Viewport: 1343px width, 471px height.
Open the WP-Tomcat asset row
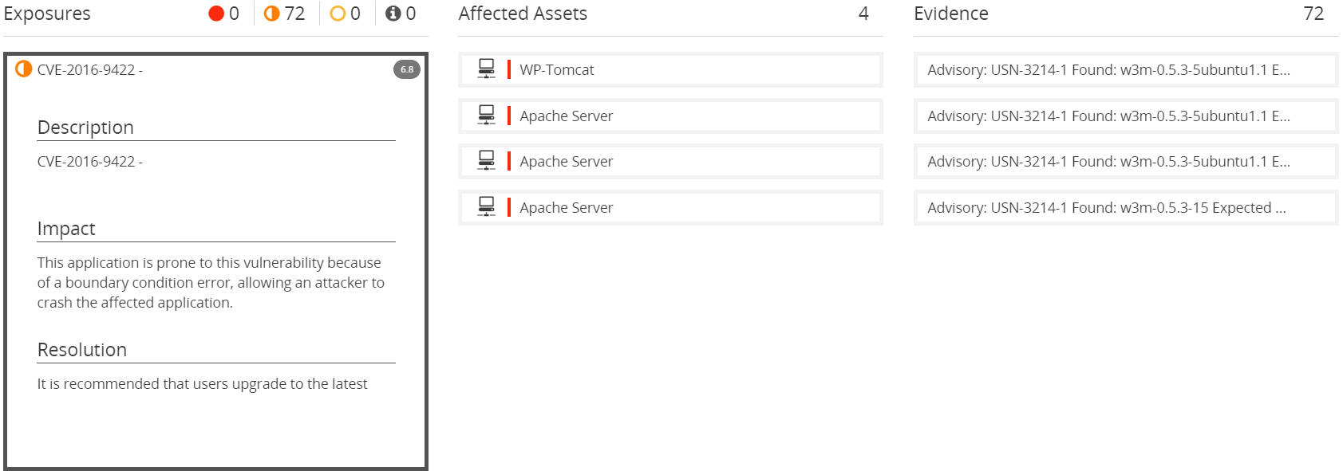[670, 69]
